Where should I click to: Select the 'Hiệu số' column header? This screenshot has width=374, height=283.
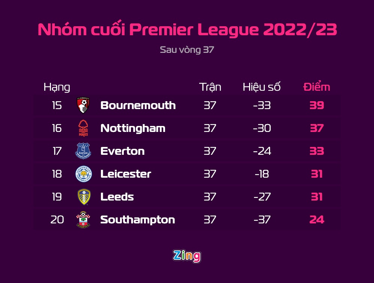coord(261,87)
